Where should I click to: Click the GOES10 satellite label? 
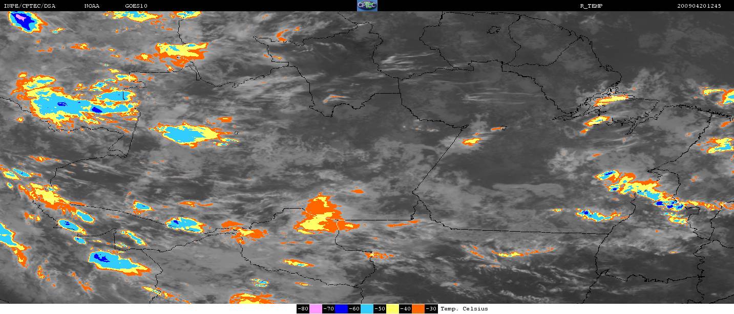pos(136,6)
